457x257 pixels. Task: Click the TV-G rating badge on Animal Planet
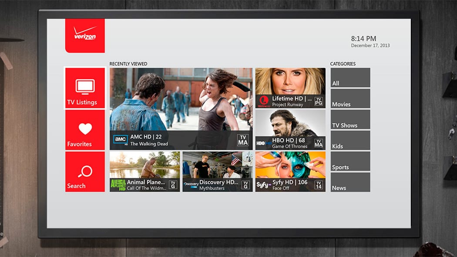(173, 185)
